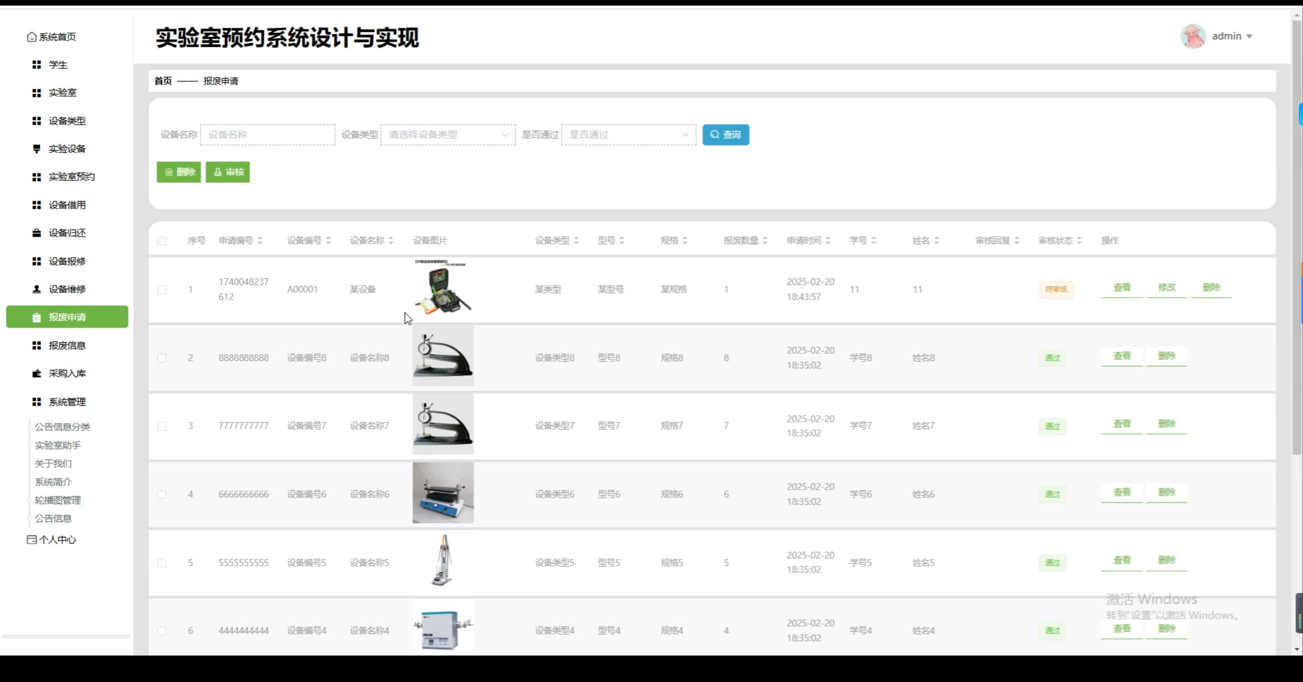Select the checkbox on row 3

(x=162, y=426)
